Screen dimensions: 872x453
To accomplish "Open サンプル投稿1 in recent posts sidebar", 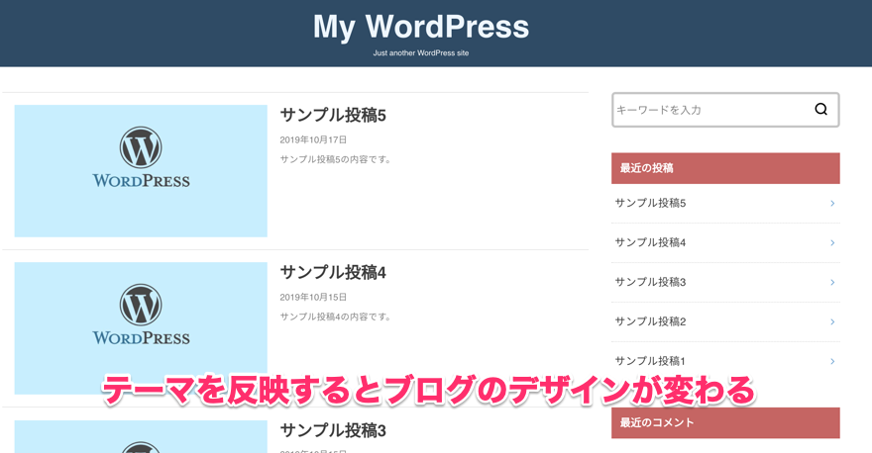I will [x=650, y=361].
